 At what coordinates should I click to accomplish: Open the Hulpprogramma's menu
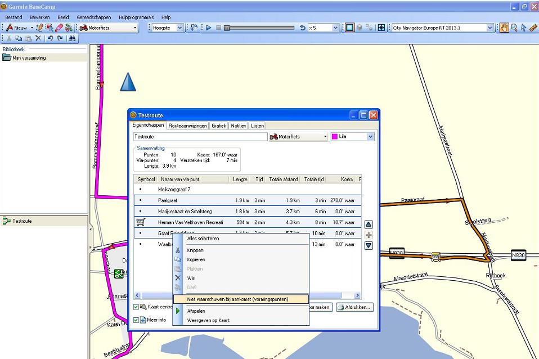(x=136, y=17)
